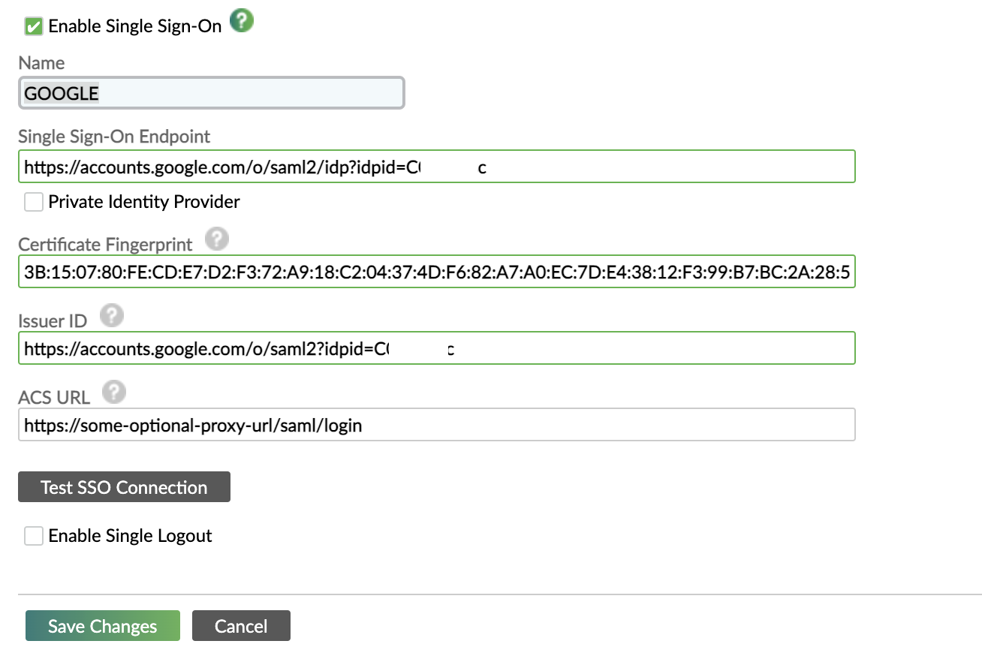Click the Single Sign-On Endpoint label
Screen dimensions: 982x665
coord(114,136)
